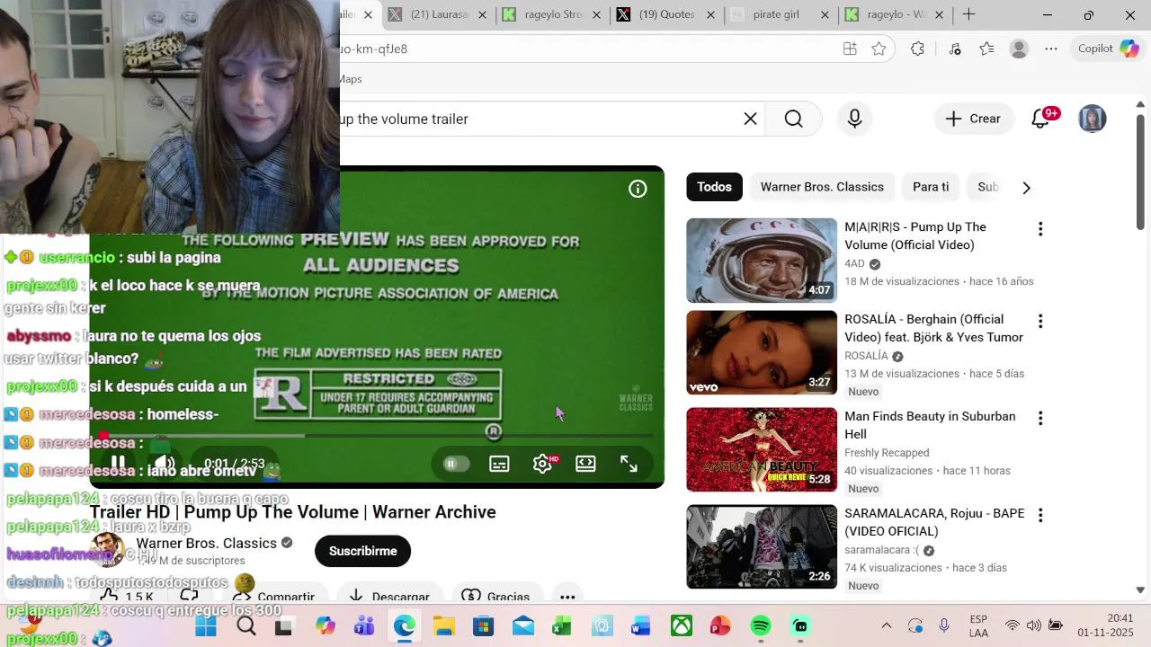
Task: Select the Para ti filter chip
Action: click(931, 187)
